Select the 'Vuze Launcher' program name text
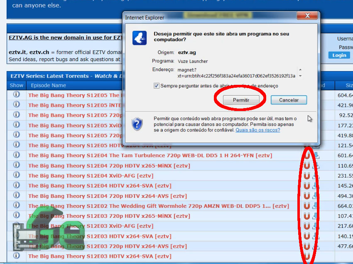 click(x=193, y=61)
